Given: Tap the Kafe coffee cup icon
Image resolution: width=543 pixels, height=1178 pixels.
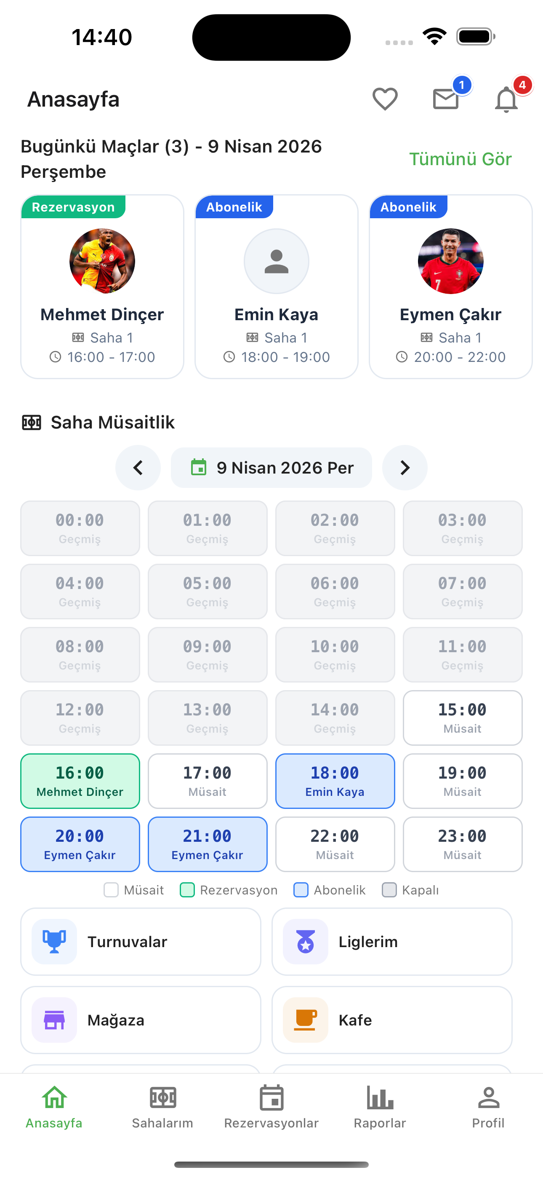Looking at the screenshot, I should point(305,1020).
